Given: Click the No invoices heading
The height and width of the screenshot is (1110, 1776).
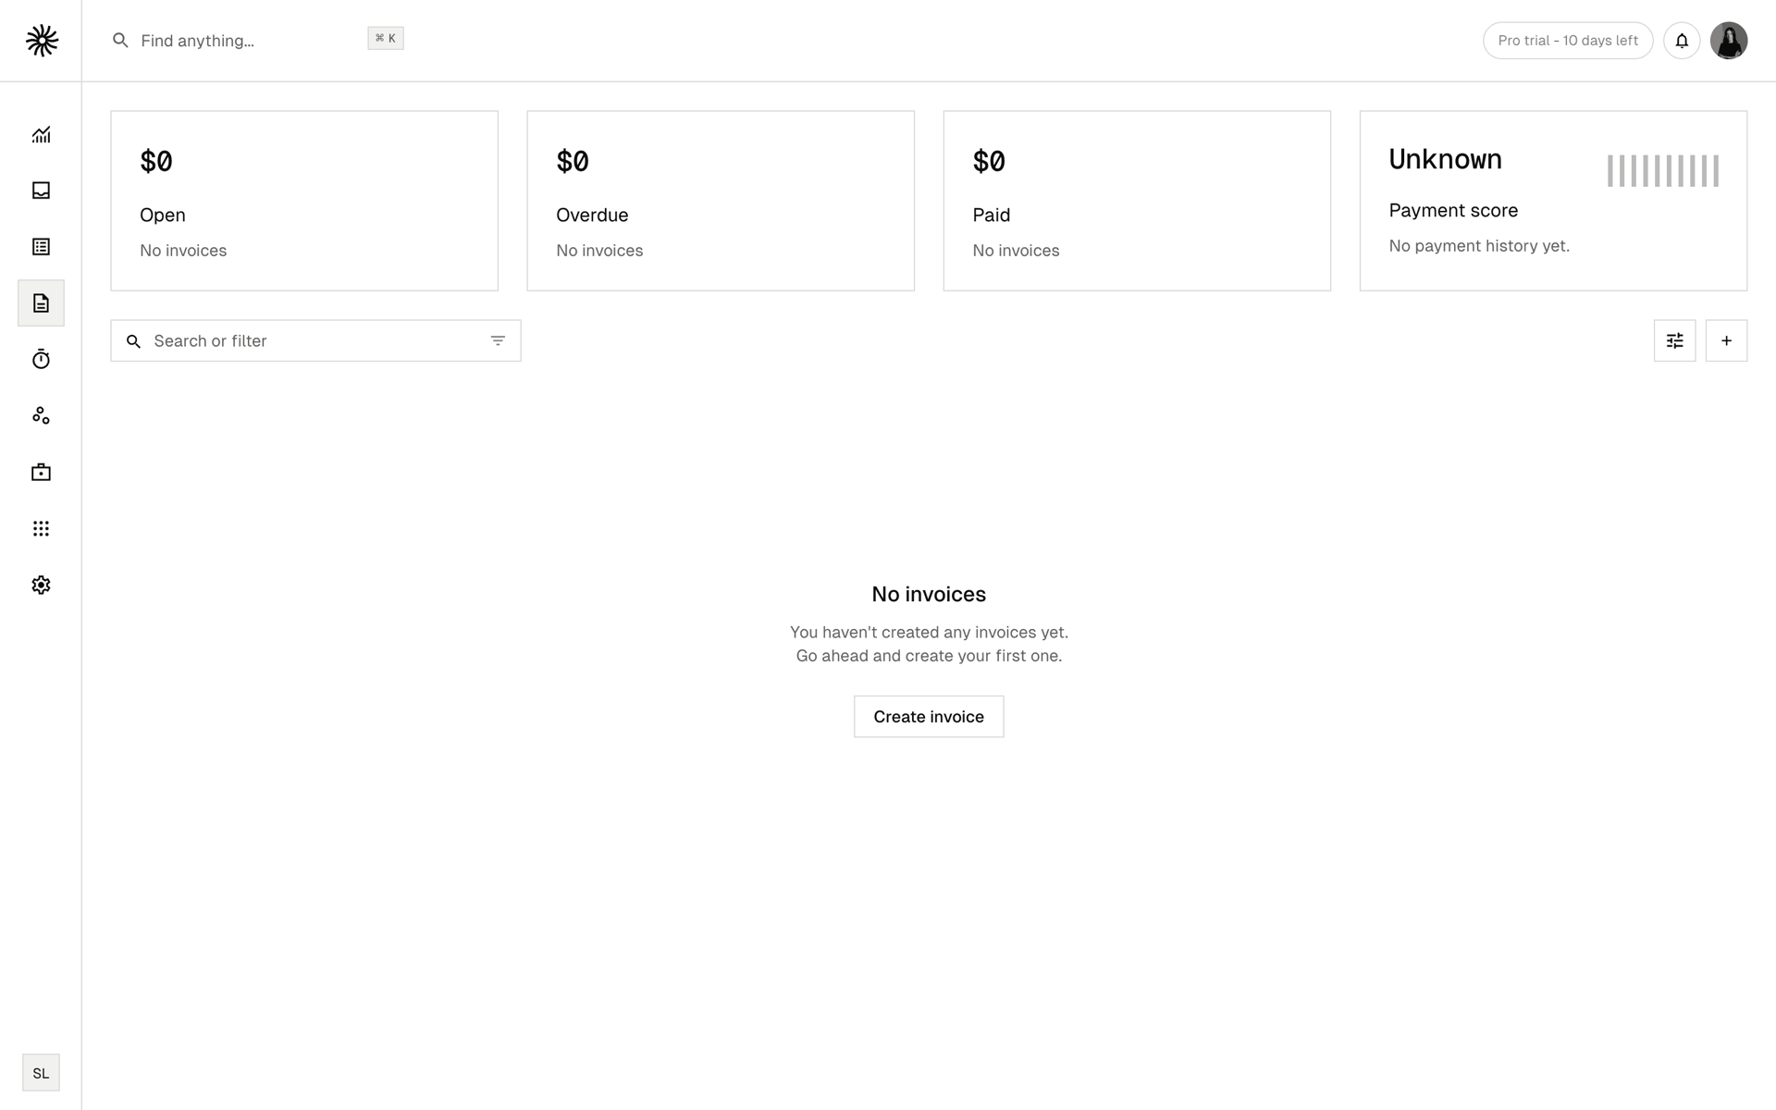Looking at the screenshot, I should [929, 595].
